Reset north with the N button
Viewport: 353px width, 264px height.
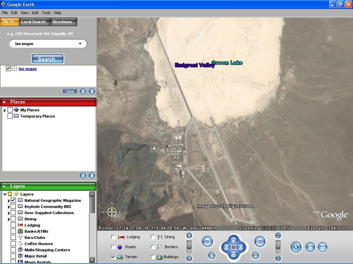click(x=212, y=255)
